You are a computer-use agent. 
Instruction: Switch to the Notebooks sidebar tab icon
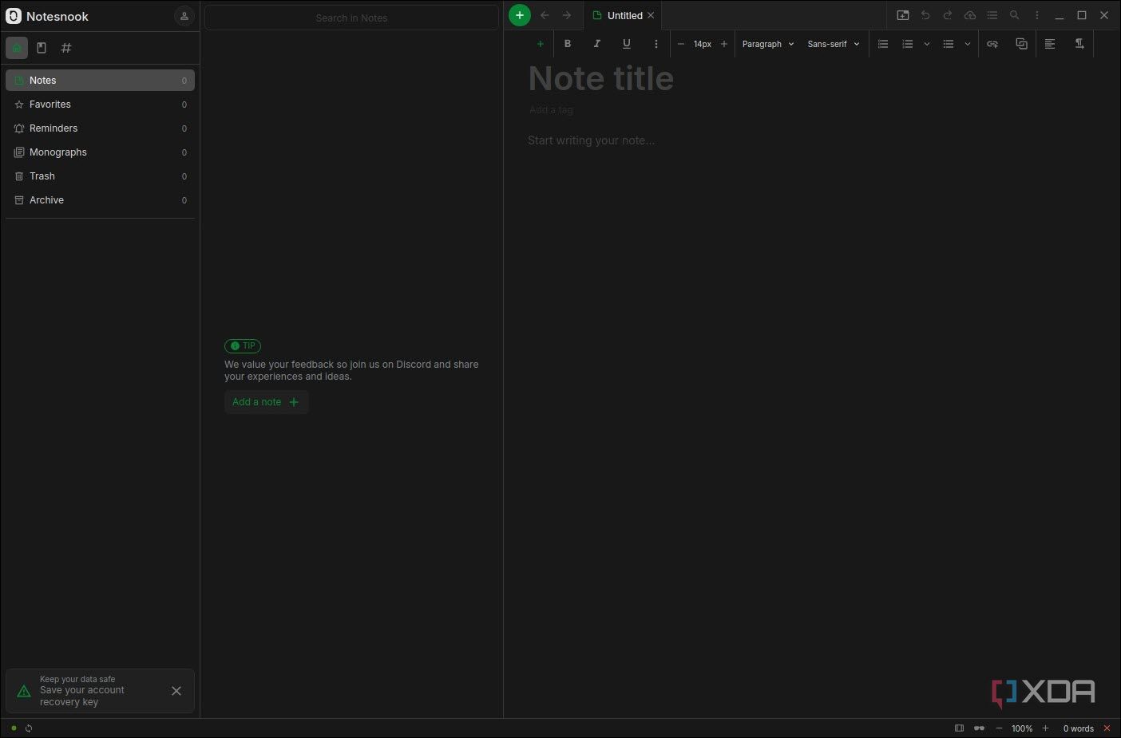tap(42, 48)
